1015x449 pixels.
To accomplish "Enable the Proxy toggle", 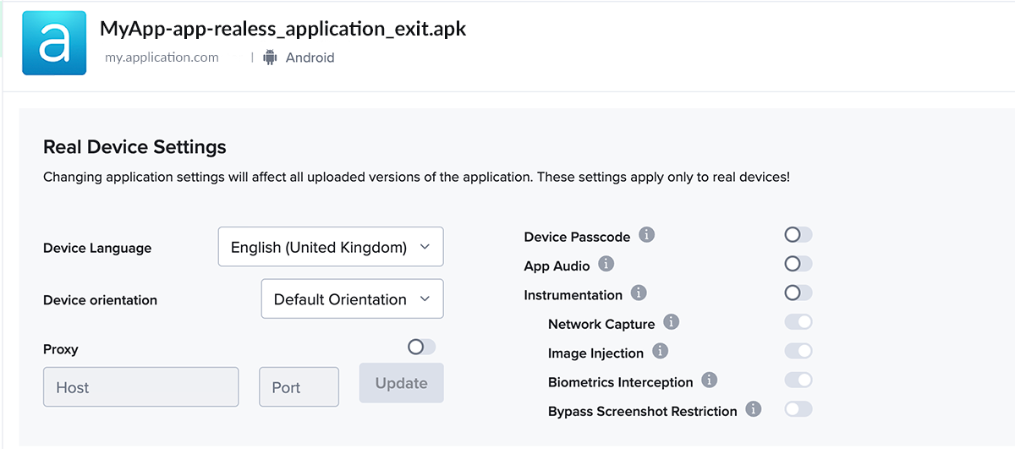I will [x=421, y=348].
